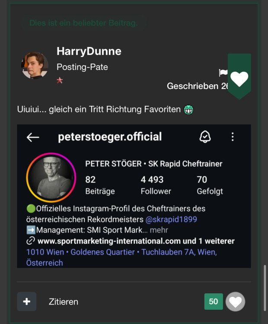Click Peter Stöger's profile picture

tap(51, 178)
